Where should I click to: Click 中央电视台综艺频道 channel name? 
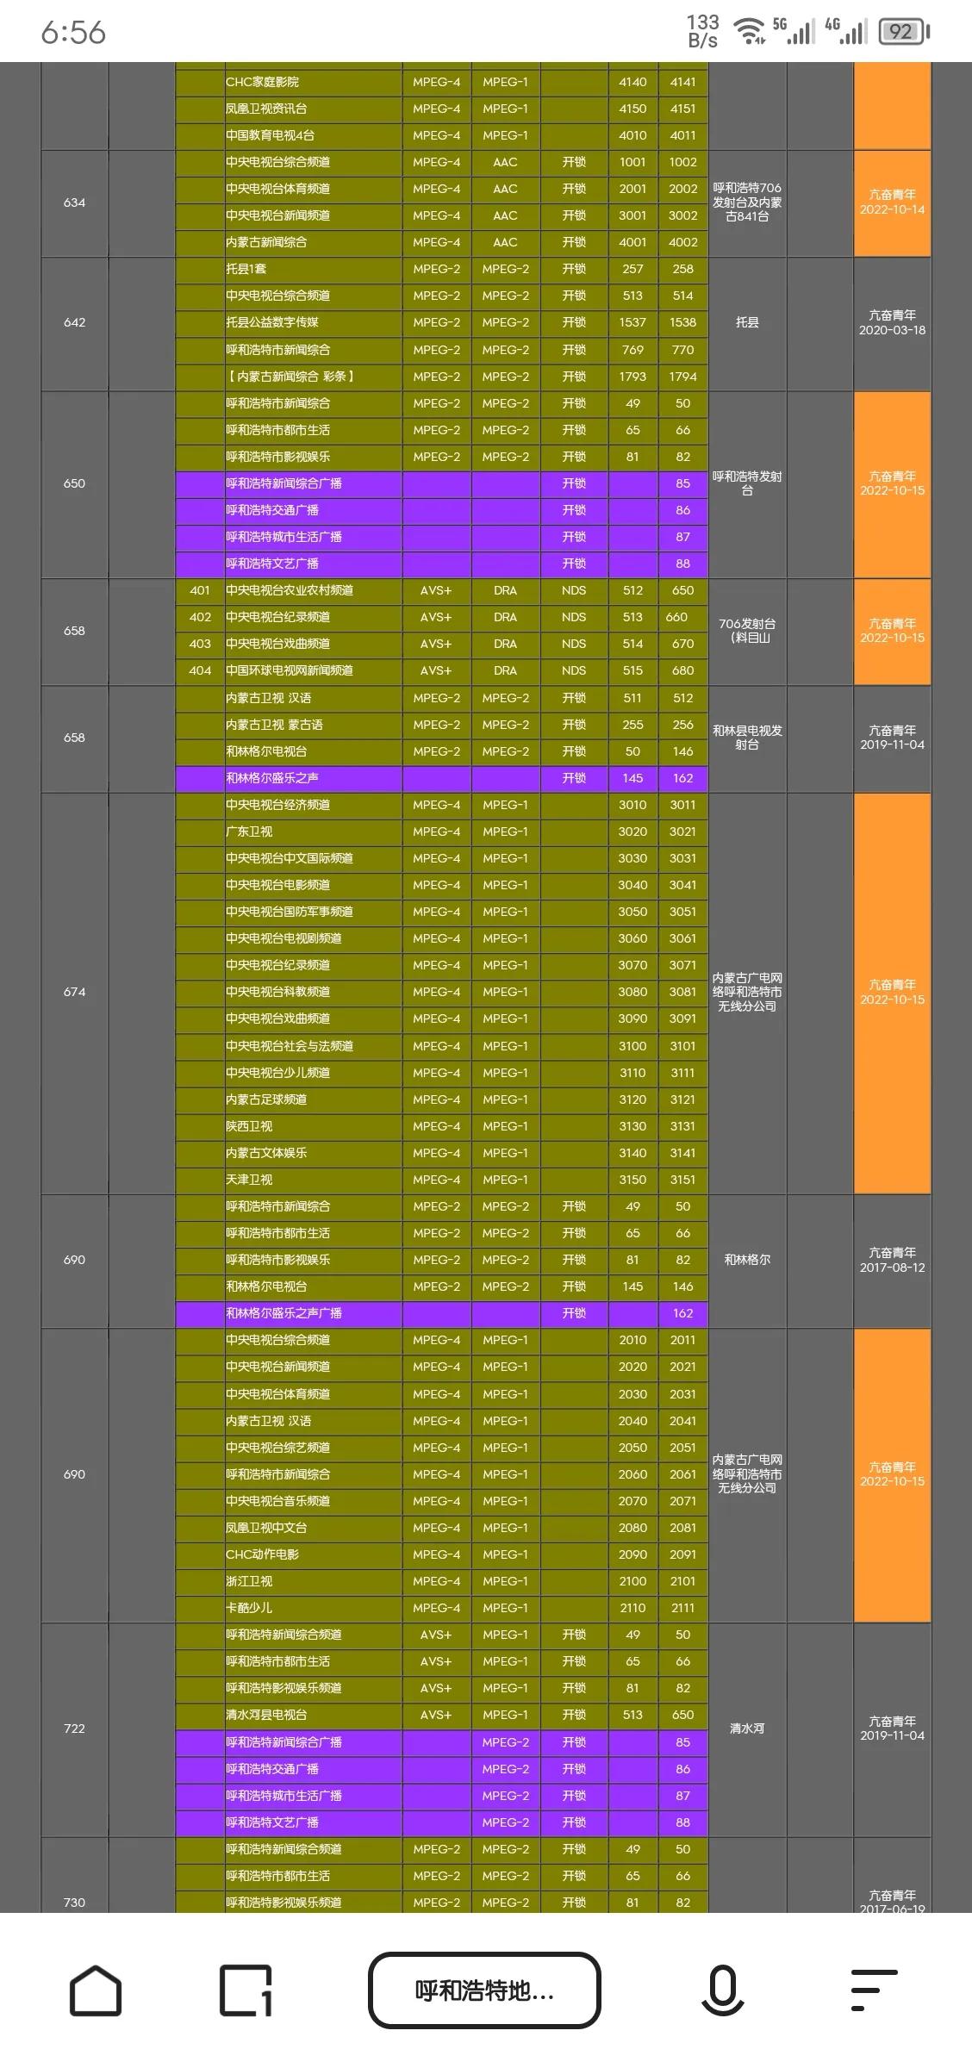[x=277, y=1448]
